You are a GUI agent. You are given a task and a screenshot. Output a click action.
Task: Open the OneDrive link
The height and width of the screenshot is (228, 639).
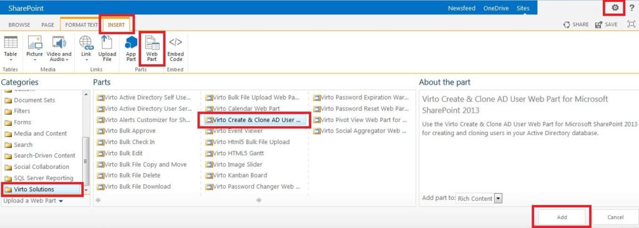pos(495,8)
